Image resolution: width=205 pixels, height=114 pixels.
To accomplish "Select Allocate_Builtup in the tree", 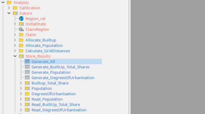I will (x=41, y=40).
